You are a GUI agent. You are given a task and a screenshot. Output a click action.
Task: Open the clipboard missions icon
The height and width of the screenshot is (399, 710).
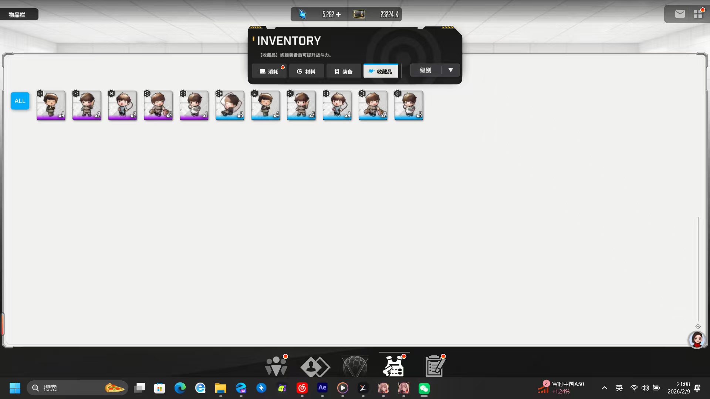pos(435,366)
